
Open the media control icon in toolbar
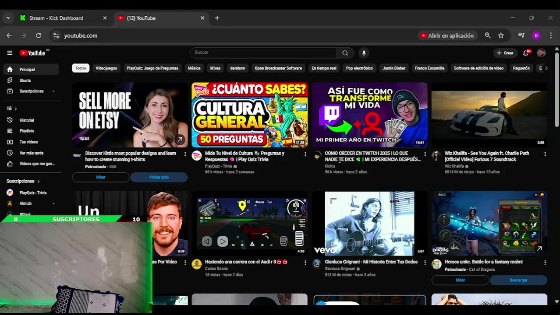click(x=521, y=35)
